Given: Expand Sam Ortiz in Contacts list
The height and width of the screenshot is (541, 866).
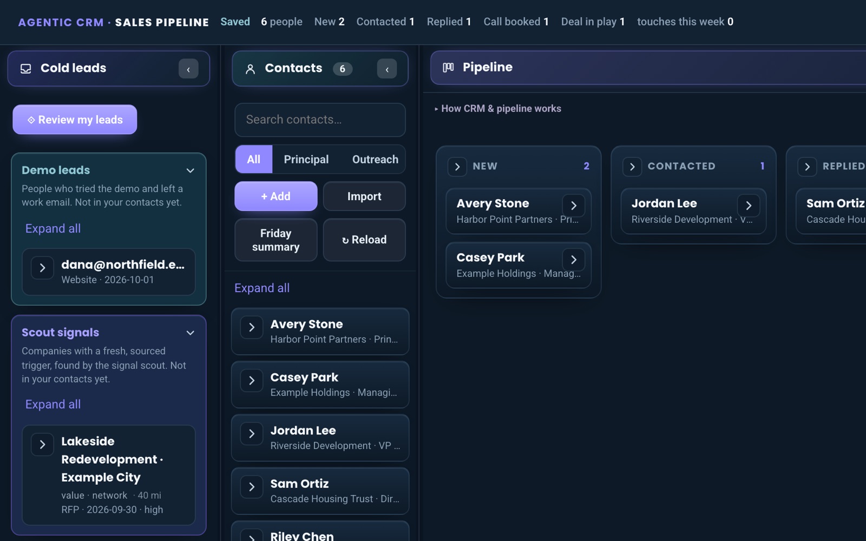Looking at the screenshot, I should 252,487.
